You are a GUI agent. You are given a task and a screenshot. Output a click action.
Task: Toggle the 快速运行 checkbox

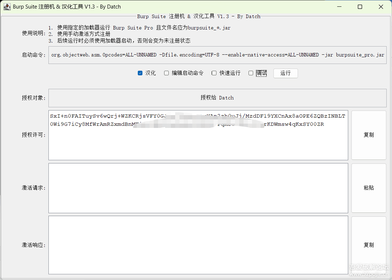pos(214,73)
